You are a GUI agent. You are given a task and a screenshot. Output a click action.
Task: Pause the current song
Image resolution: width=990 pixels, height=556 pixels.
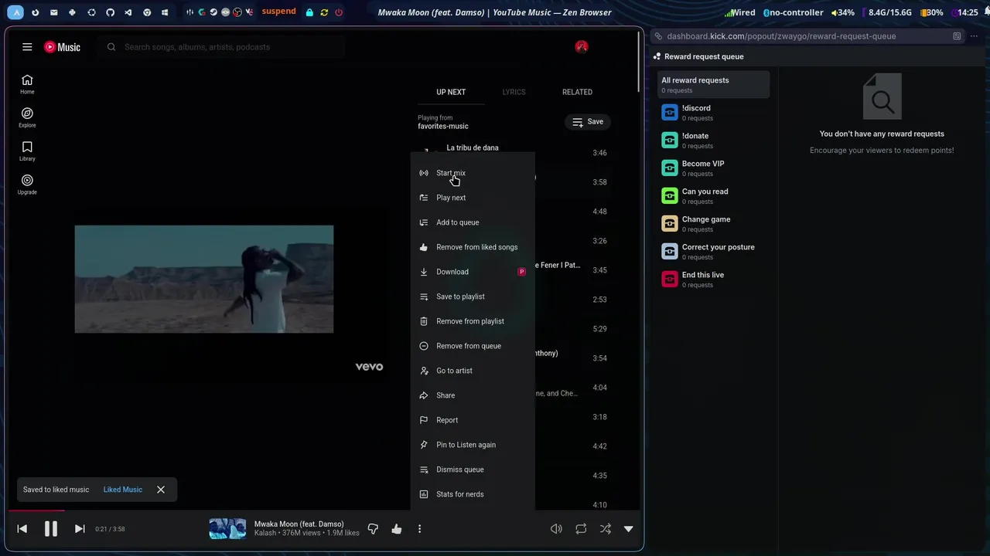click(x=50, y=529)
